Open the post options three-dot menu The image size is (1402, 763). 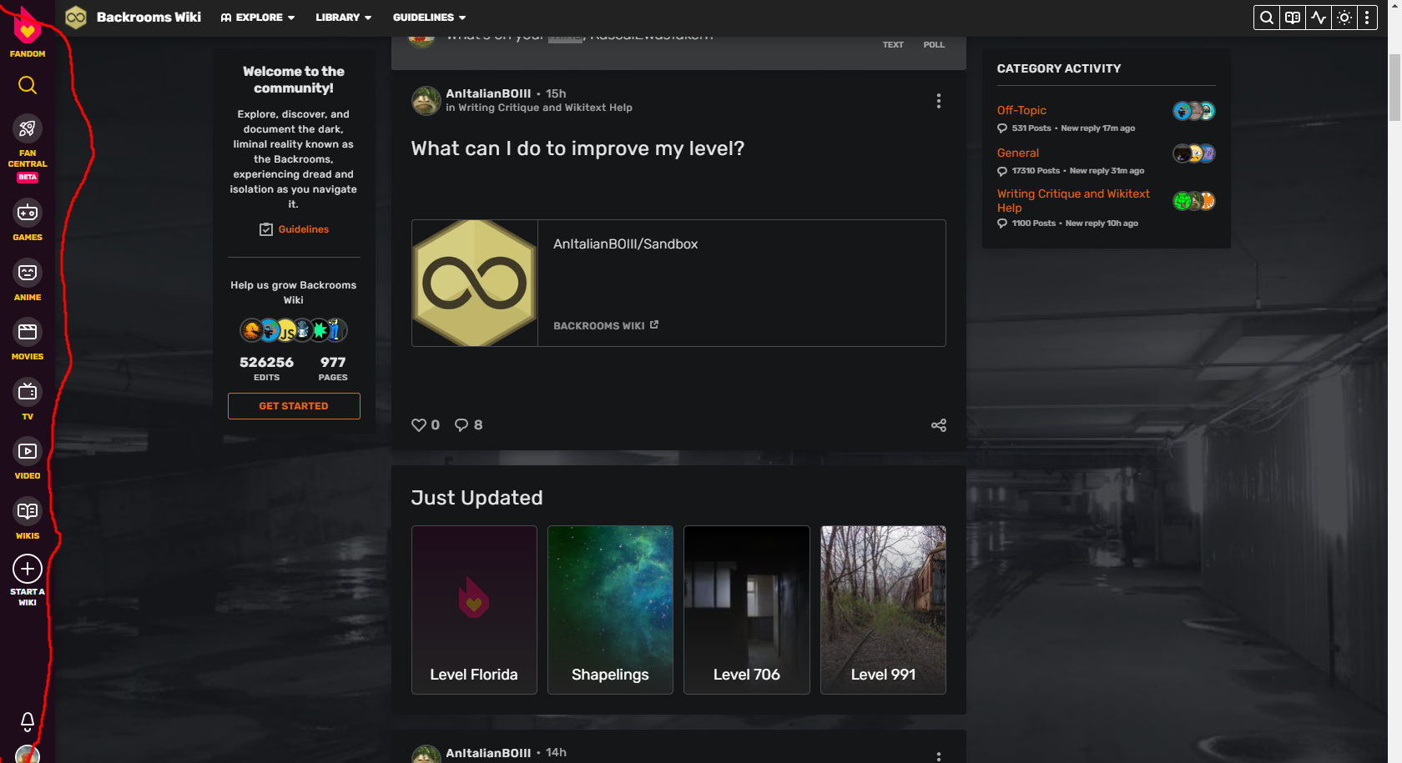click(x=939, y=101)
